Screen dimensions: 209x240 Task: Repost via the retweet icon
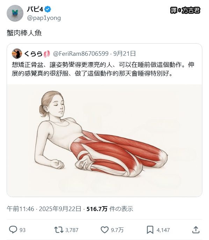[x=59, y=230]
